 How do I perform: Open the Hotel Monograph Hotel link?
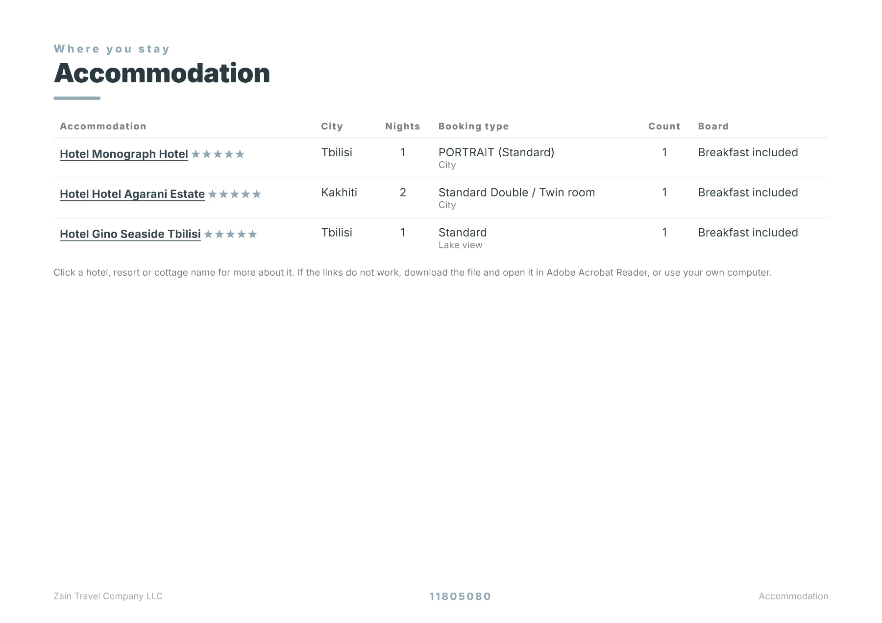click(x=124, y=154)
